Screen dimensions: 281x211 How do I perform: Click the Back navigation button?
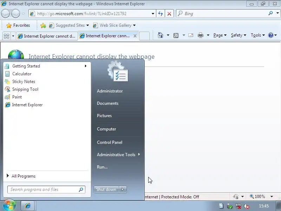5,13
